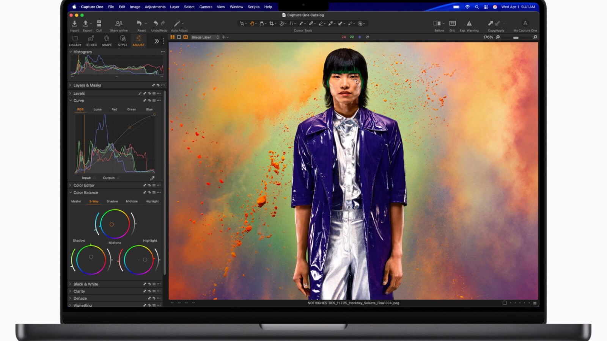The width and height of the screenshot is (607, 341).
Task: Open the Cull tool
Action: tap(99, 24)
